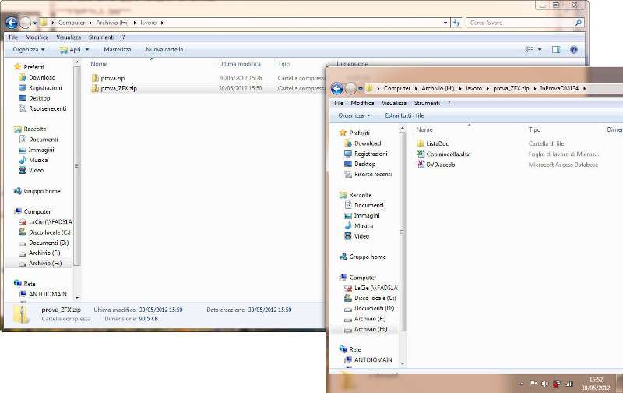The image size is (623, 393).
Task: Open Desktop in lavoro window sidebar
Action: (34, 97)
